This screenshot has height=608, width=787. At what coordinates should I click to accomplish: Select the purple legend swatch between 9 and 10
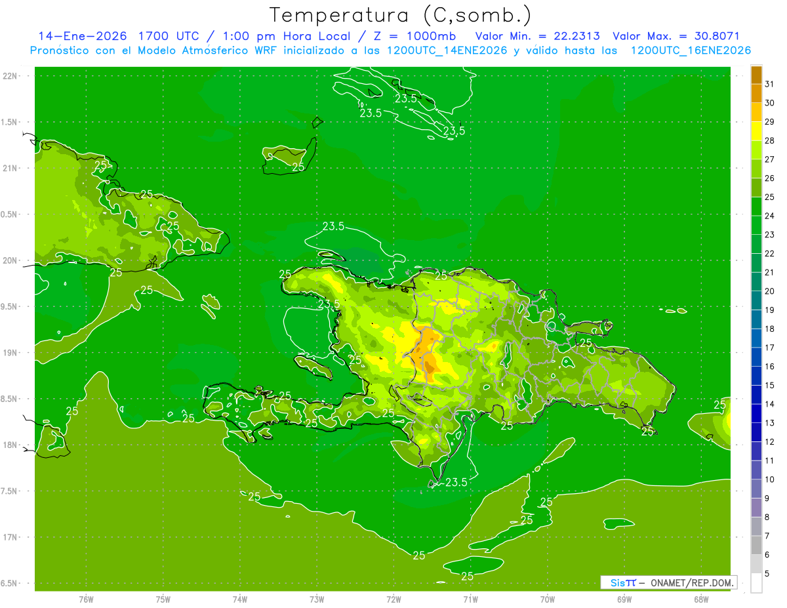pos(756,489)
